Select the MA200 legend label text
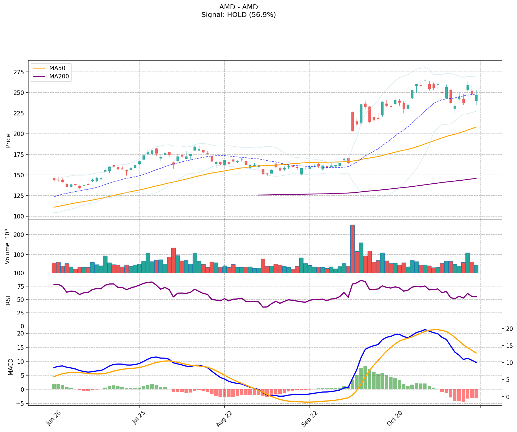Image resolution: width=517 pixels, height=432 pixels. [x=59, y=76]
